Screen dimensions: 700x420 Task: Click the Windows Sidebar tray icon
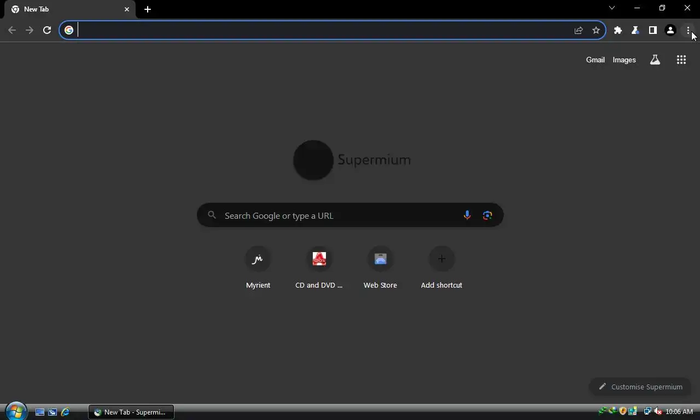(x=633, y=411)
